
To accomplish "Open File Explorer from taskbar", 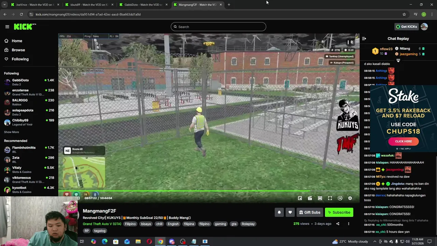I will 138,242.
